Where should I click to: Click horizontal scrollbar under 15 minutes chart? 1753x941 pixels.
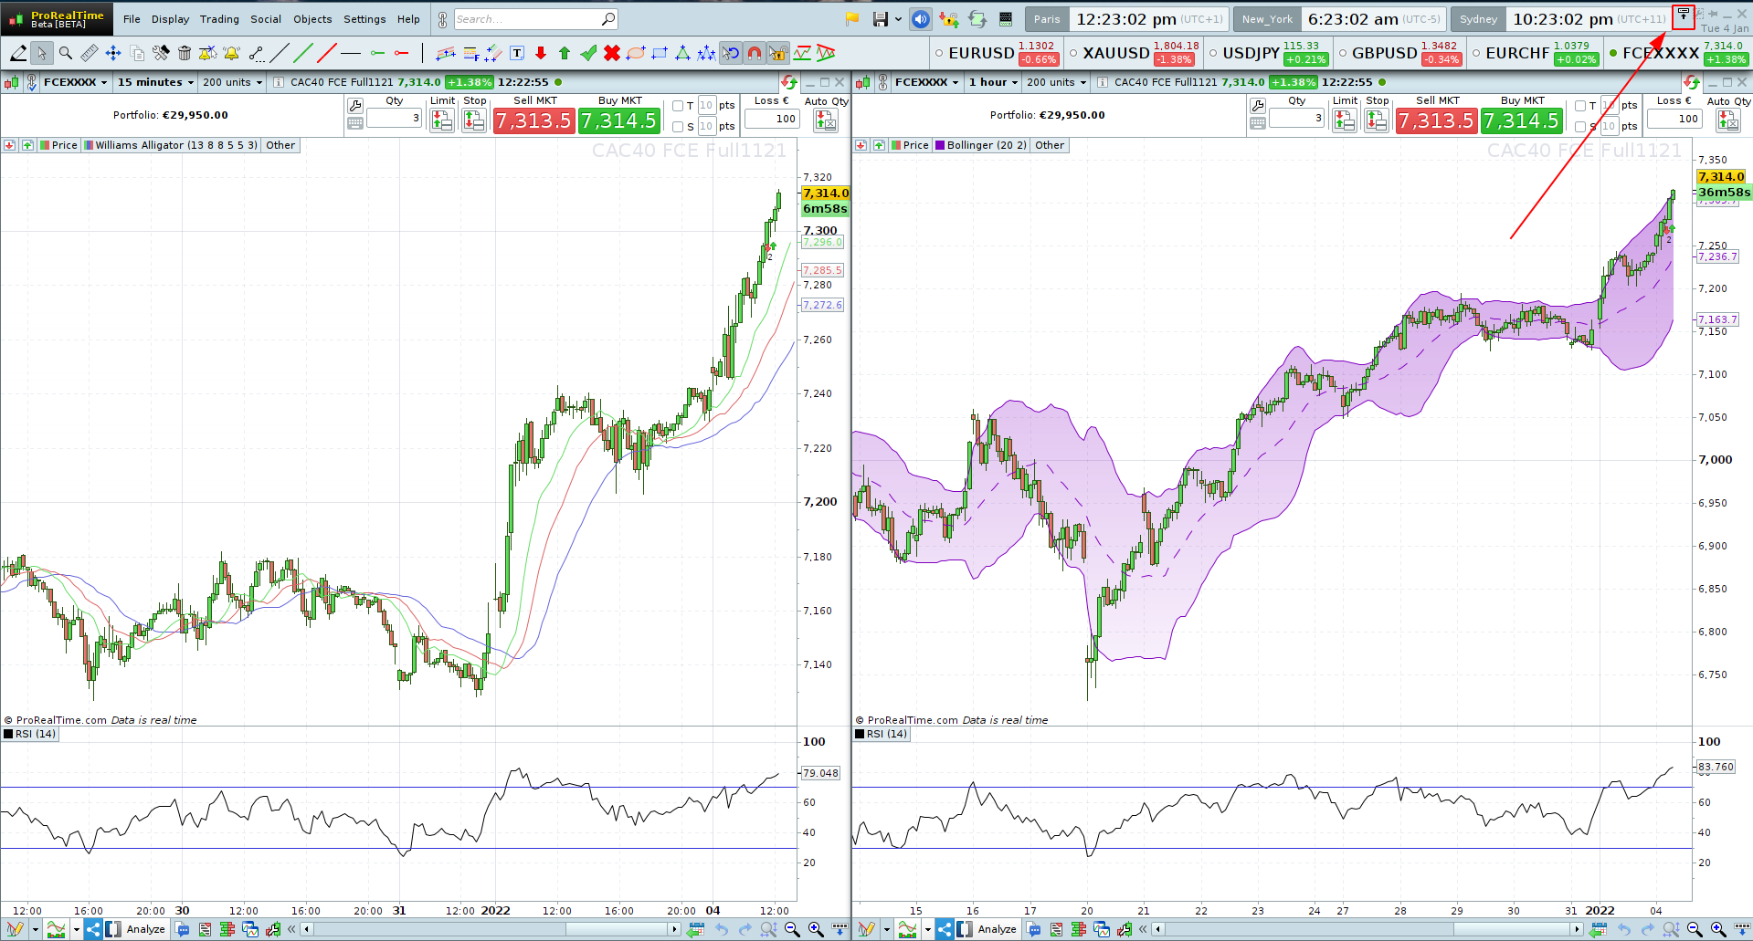[x=491, y=929]
